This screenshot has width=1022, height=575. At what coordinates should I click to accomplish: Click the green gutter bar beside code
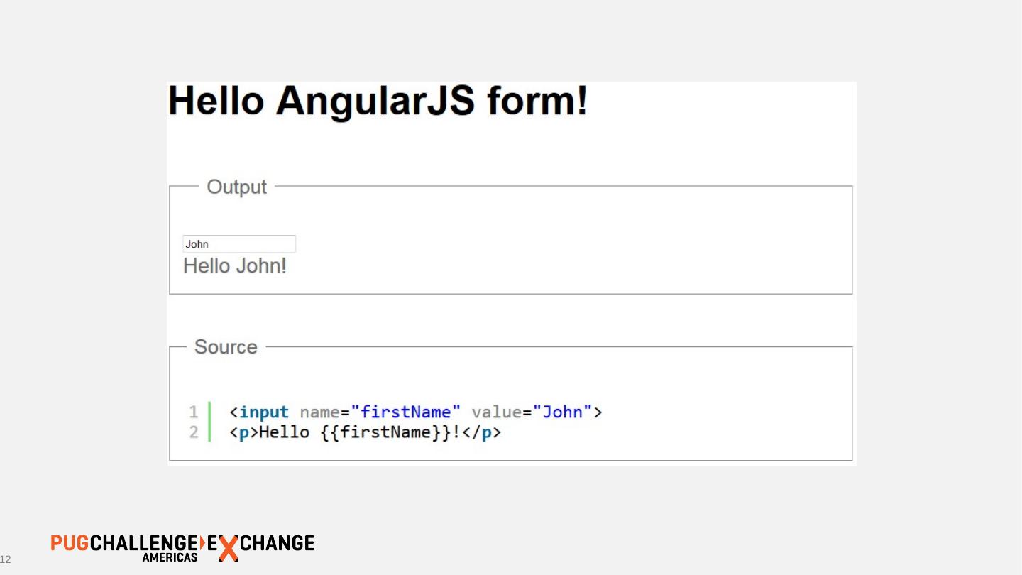coord(209,422)
